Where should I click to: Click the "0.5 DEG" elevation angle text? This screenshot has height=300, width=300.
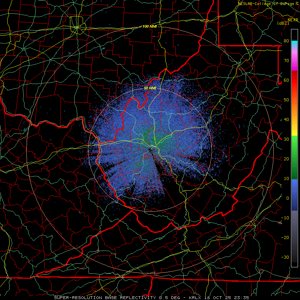tap(169, 298)
